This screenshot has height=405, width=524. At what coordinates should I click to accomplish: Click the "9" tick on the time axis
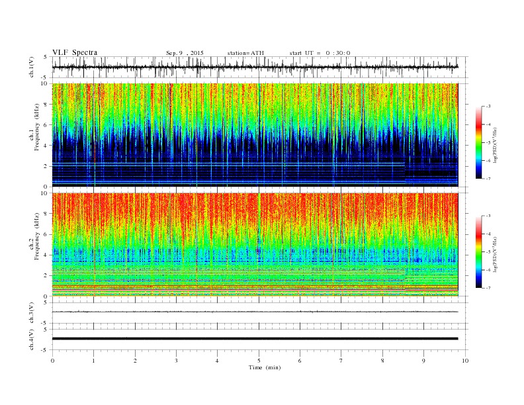click(423, 361)
